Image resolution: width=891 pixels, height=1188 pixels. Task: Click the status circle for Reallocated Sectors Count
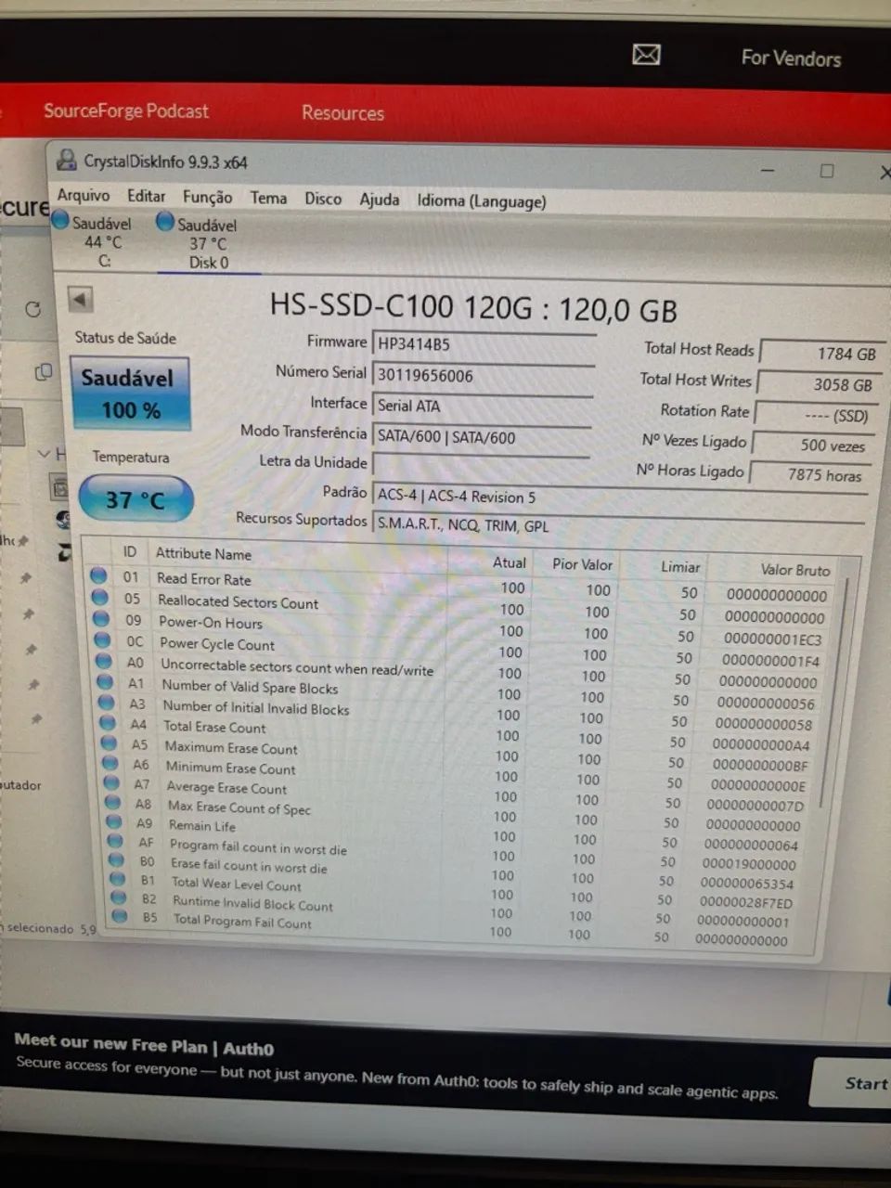[99, 597]
